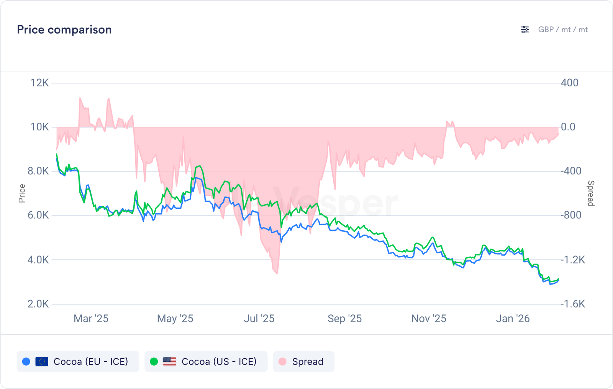Click the EU flag icon in legend
This screenshot has height=389, width=613.
[x=42, y=361]
